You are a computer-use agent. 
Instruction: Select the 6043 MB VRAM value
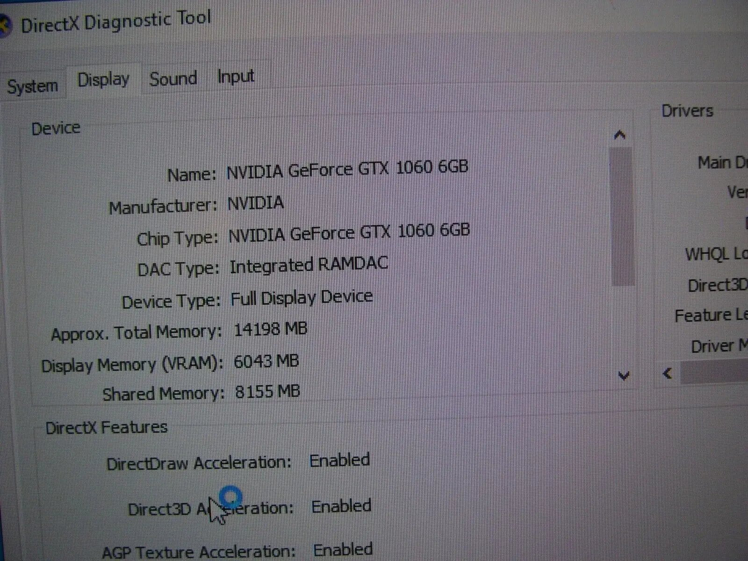[x=266, y=361]
